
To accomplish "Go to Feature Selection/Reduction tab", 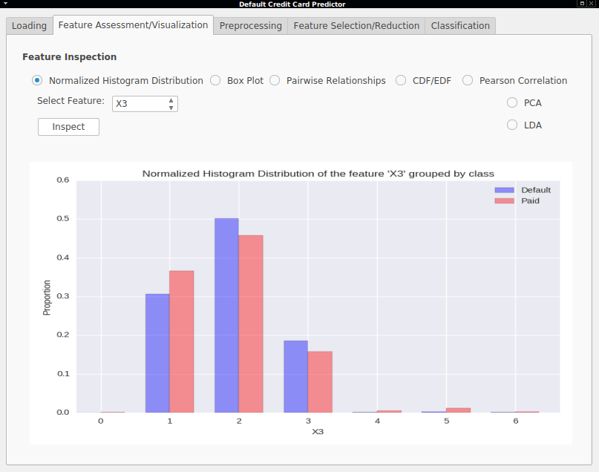I will 356,25.
